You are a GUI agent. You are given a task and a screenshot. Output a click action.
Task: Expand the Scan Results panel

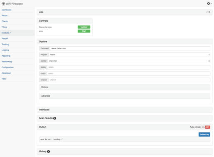125,118
